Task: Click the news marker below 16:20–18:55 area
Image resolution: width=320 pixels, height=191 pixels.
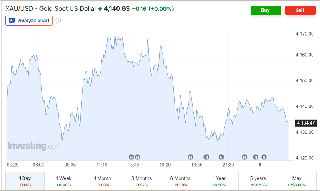Action: tap(190, 157)
